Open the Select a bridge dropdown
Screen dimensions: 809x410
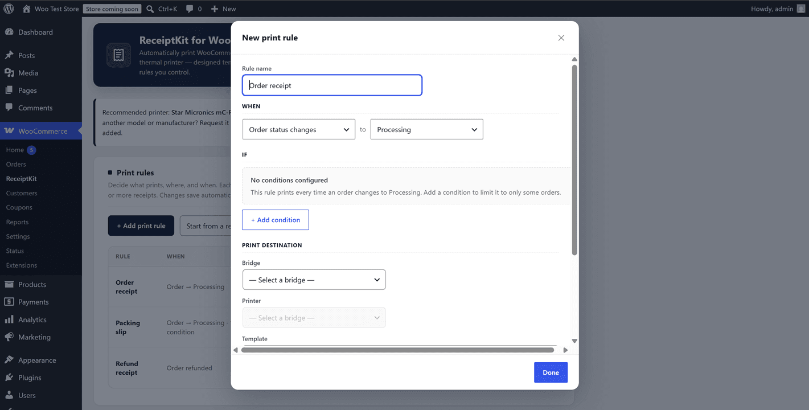[x=314, y=280]
